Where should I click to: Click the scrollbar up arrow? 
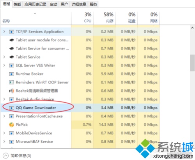[x=192, y=28]
